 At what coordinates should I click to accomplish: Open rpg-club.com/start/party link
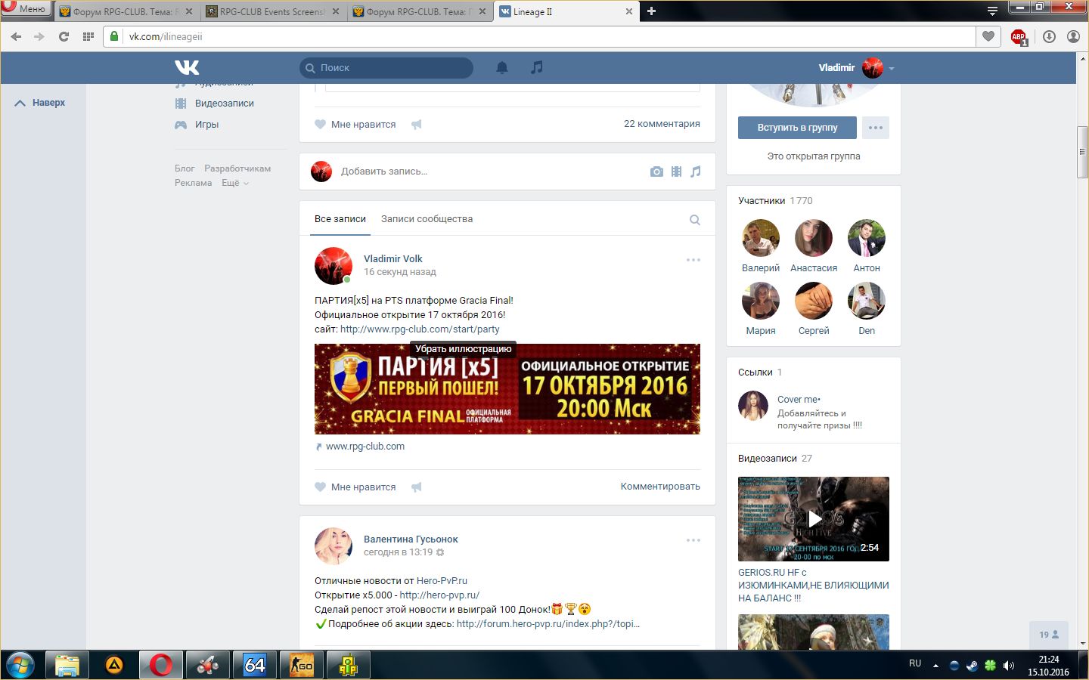click(420, 329)
